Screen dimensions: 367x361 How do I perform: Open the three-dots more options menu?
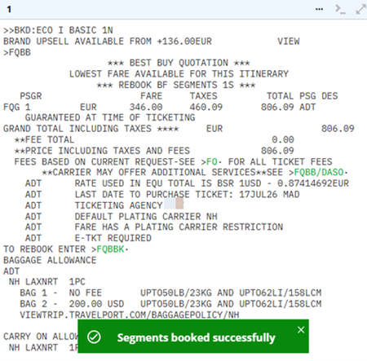point(319,10)
